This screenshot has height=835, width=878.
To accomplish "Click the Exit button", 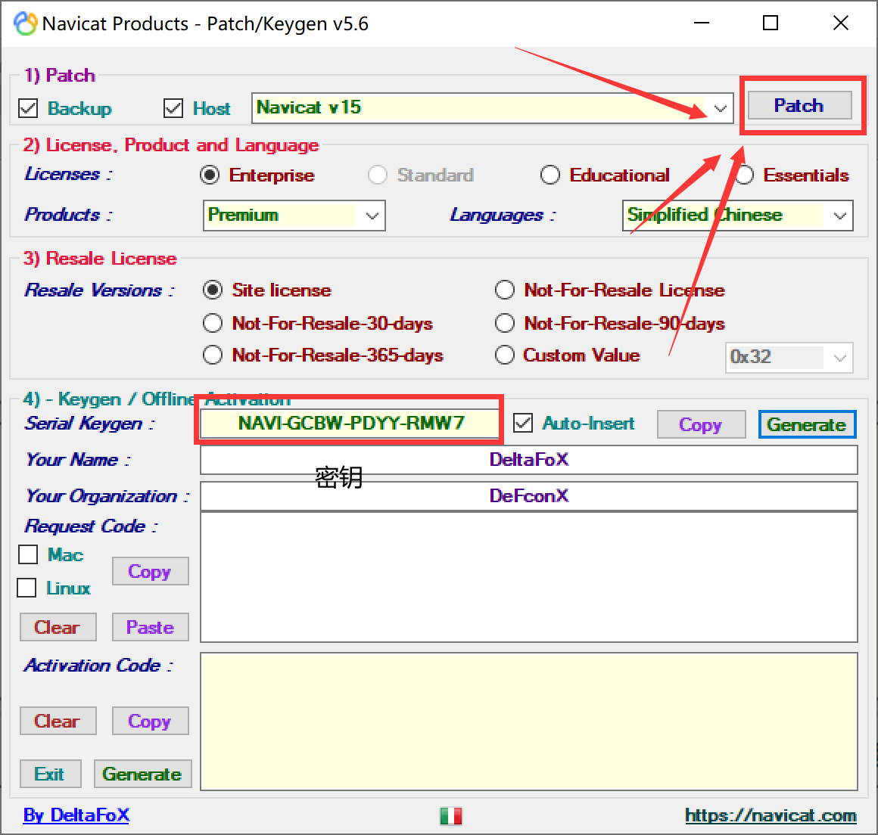I will click(x=51, y=774).
